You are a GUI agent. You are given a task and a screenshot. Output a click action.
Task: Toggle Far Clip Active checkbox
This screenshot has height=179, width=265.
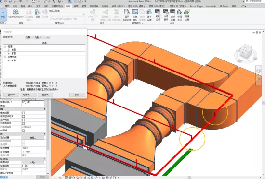pos(23,123)
